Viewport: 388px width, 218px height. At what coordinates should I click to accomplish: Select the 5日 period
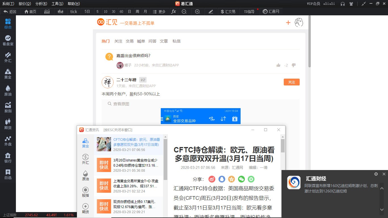tap(87, 12)
